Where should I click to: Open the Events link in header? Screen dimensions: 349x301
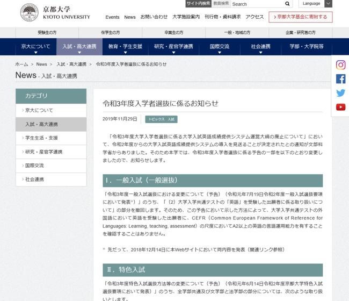pyautogui.click(x=112, y=17)
